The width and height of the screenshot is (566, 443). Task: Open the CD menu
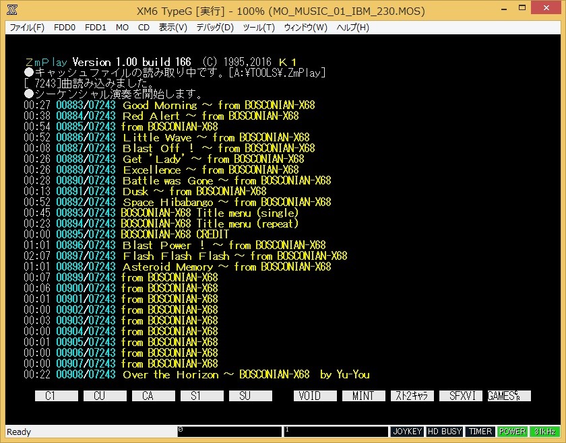coord(144,28)
